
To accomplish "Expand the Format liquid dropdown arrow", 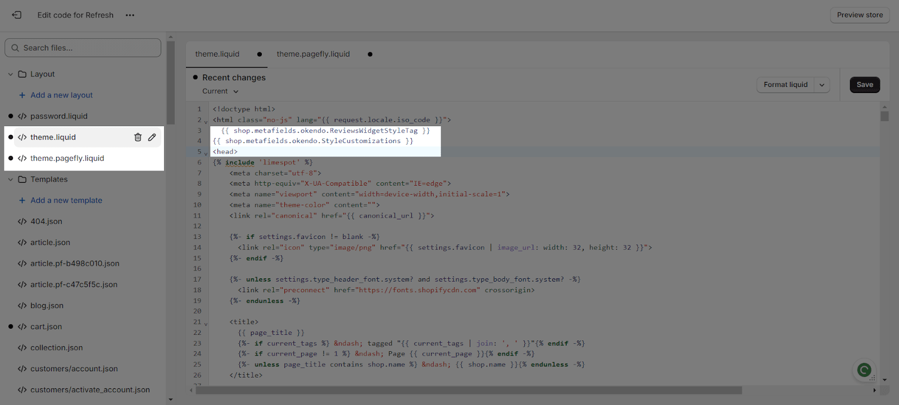I will point(821,85).
